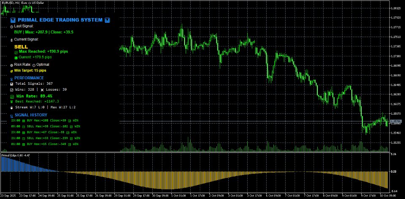This screenshot has height=199, width=405.
Task: Click the 9 Oct 17:00 time axis label
Action: 369,196
